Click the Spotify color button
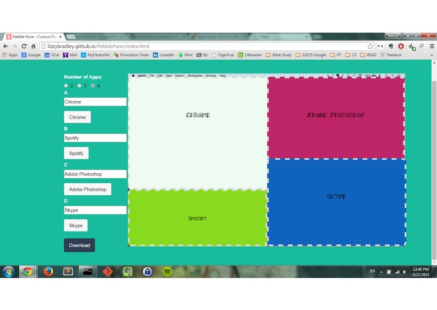This screenshot has height=310, width=437. pos(76,153)
